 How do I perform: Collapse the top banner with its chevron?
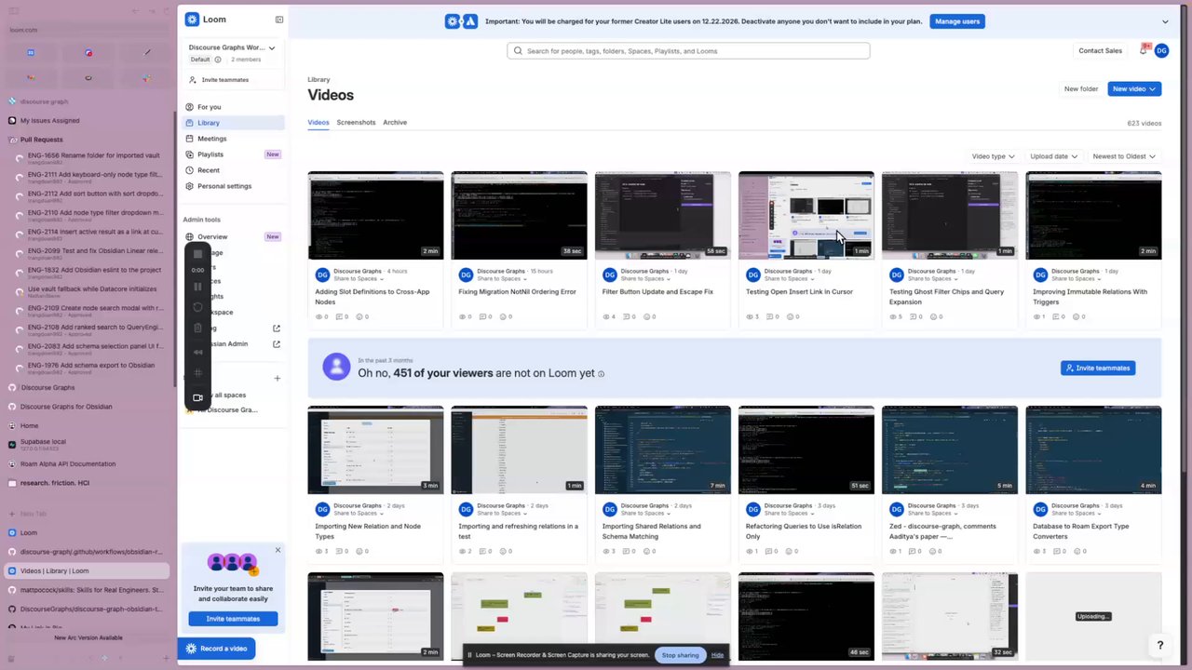click(1165, 21)
